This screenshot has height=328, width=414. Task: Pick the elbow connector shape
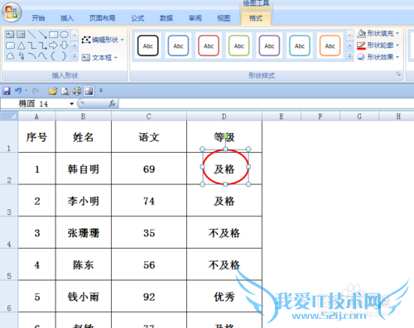pyautogui.click(x=32, y=45)
